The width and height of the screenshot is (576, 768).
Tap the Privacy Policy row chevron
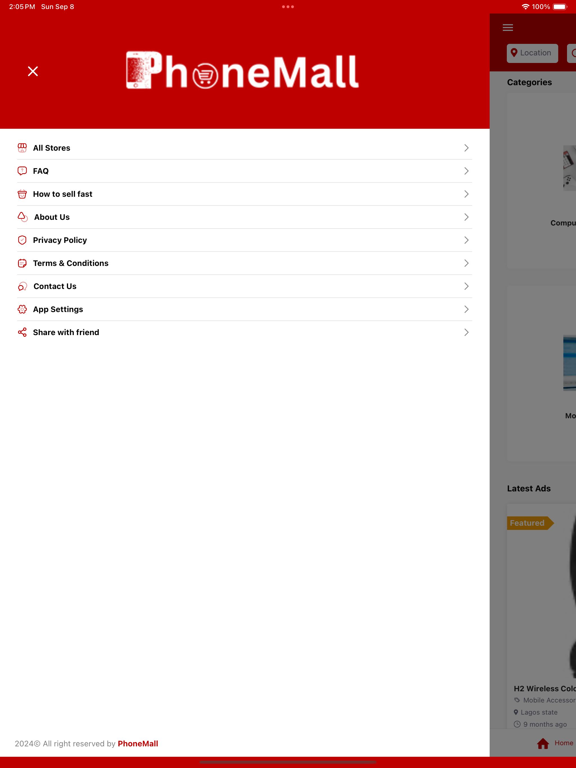tap(466, 240)
